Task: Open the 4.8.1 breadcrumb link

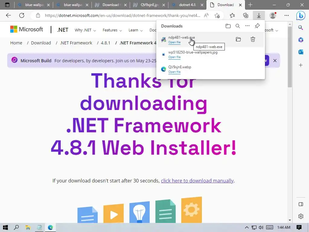Action: pos(105,43)
